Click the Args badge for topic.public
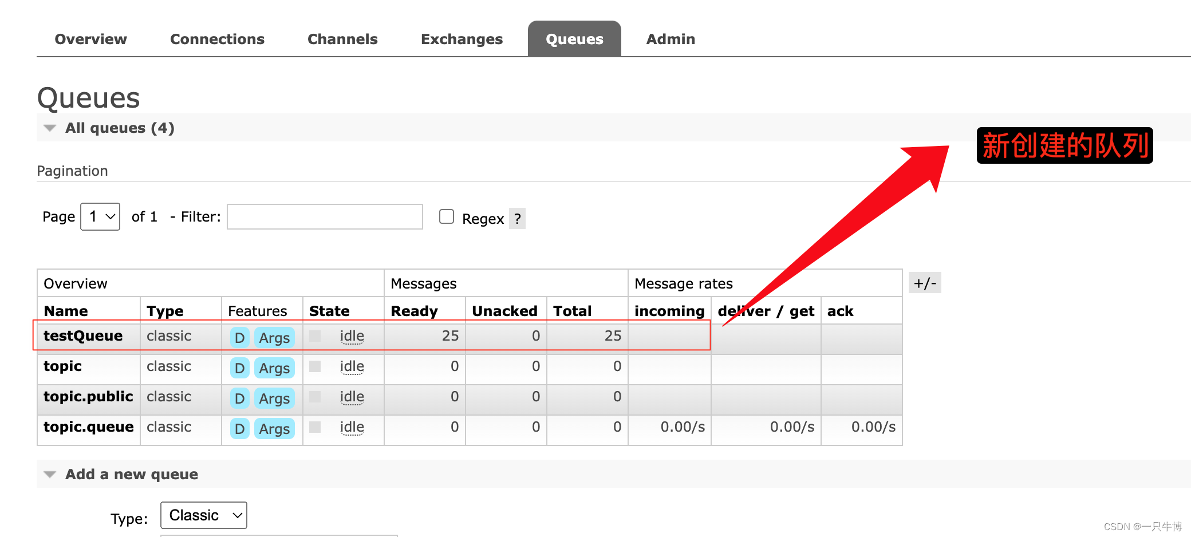 pos(274,398)
